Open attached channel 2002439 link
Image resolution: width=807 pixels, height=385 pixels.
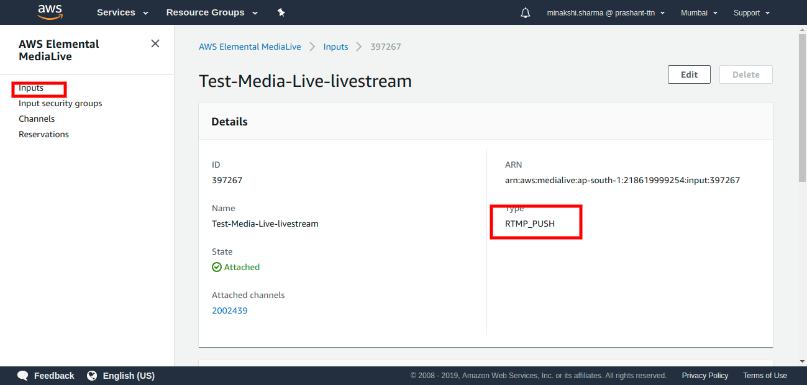pyautogui.click(x=230, y=310)
